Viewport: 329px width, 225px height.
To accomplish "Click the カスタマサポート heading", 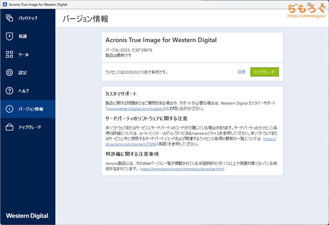I will pyautogui.click(x=121, y=94).
